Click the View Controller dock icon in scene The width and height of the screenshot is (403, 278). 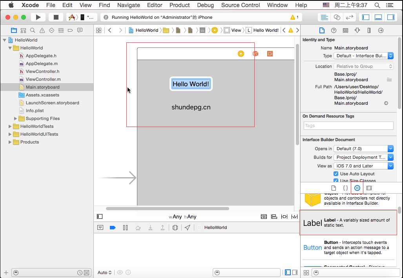241,53
